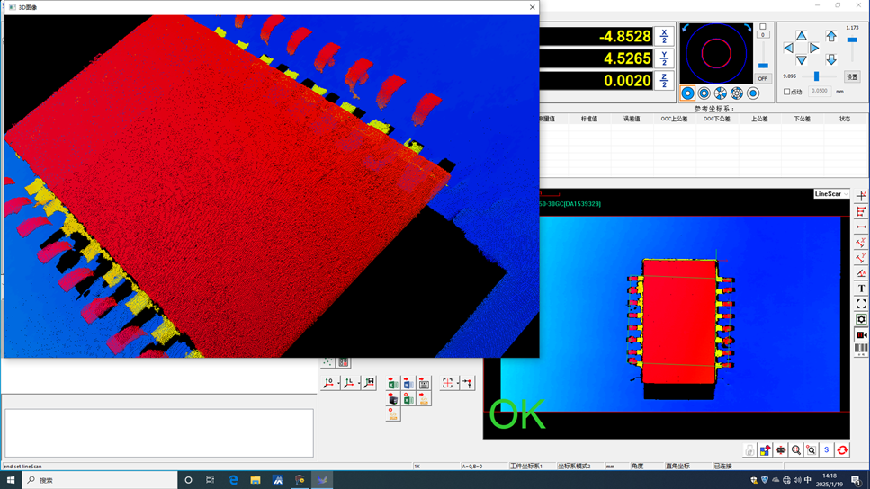The height and width of the screenshot is (489, 870).
Task: Click the horizontal speed slider at 9.895
Action: coord(816,76)
